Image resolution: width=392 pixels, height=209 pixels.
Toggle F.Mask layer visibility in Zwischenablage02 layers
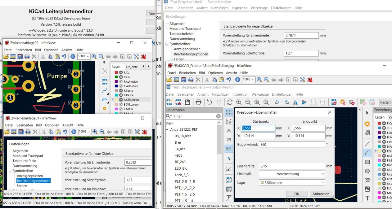(x=121, y=109)
